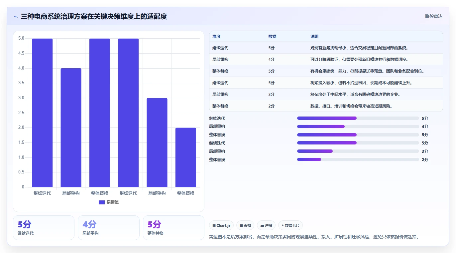The image size is (456, 253).
Task: Select the 5分 整体替换 summary card
Action: pos(173,228)
